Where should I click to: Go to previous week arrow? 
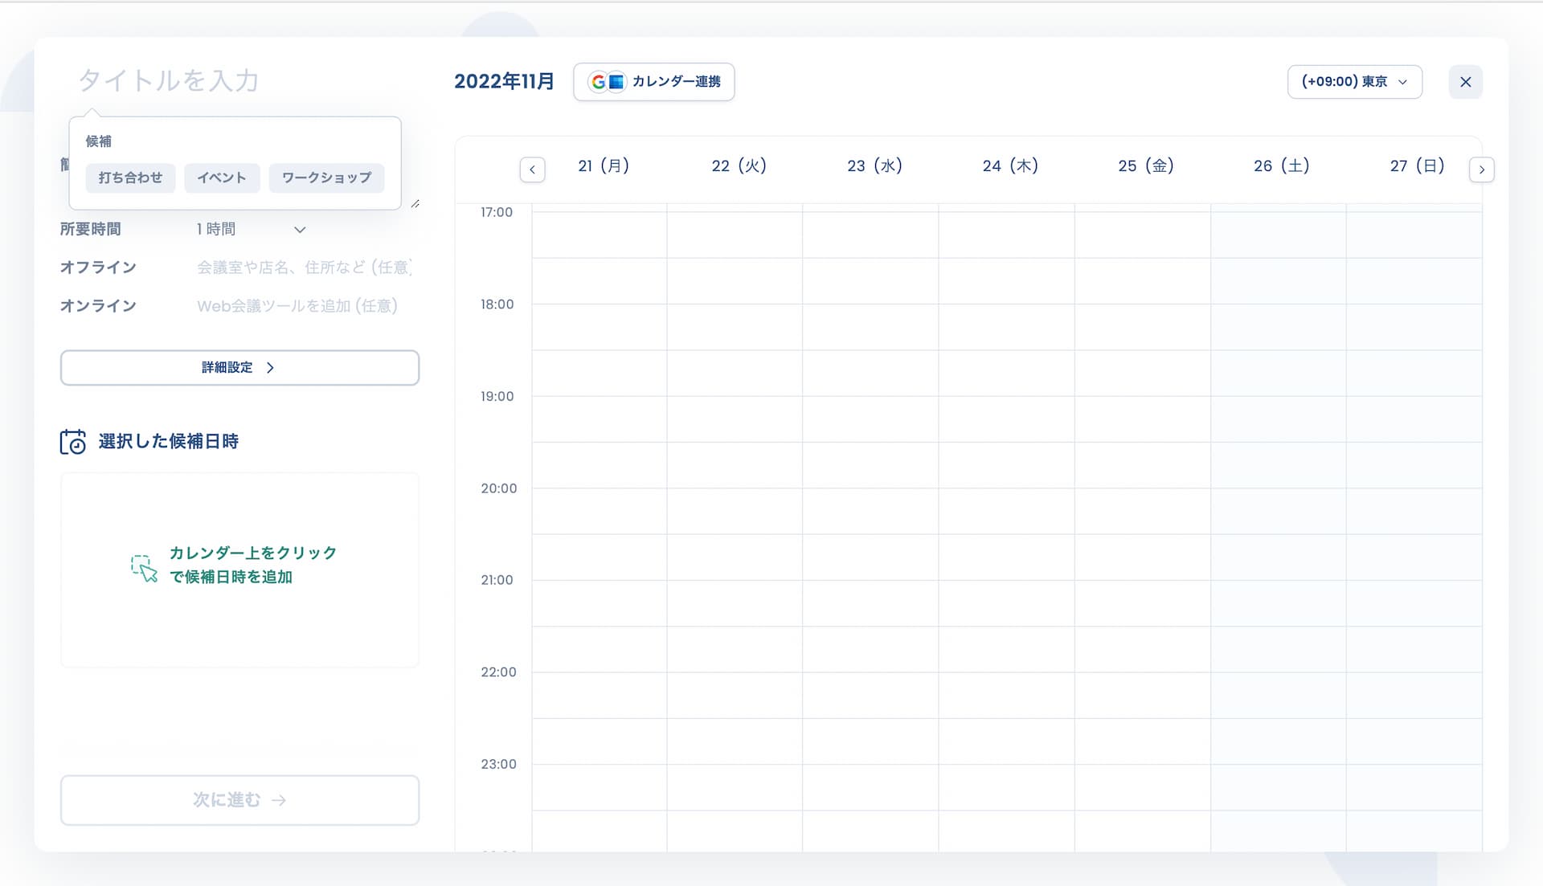pos(532,169)
